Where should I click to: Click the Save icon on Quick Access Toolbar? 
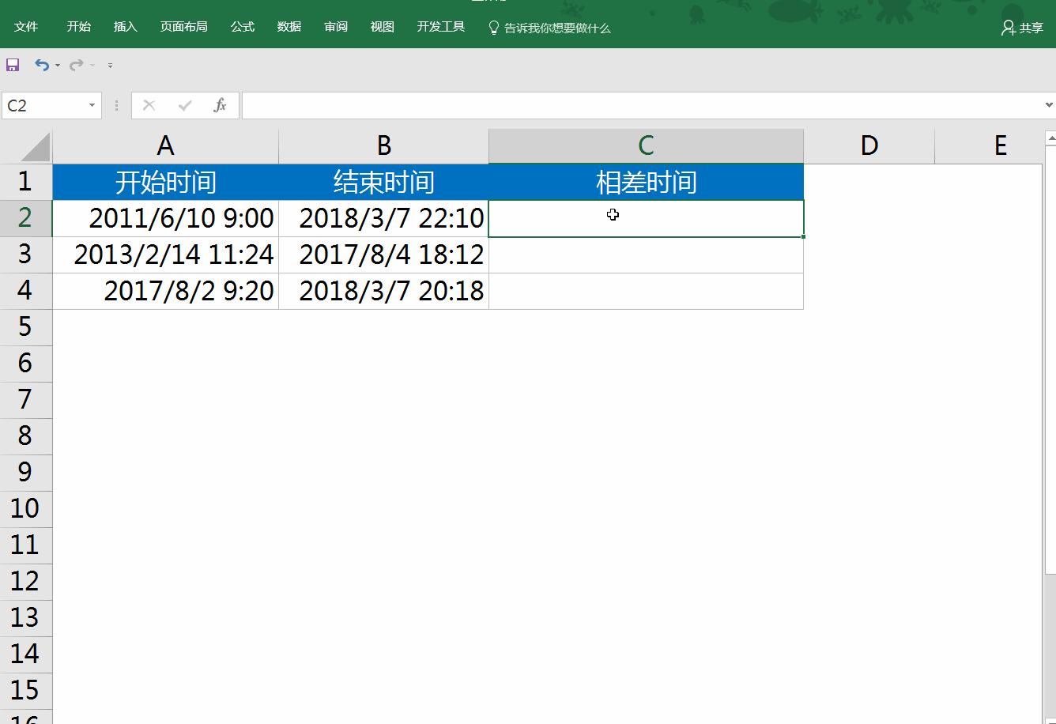tap(12, 65)
